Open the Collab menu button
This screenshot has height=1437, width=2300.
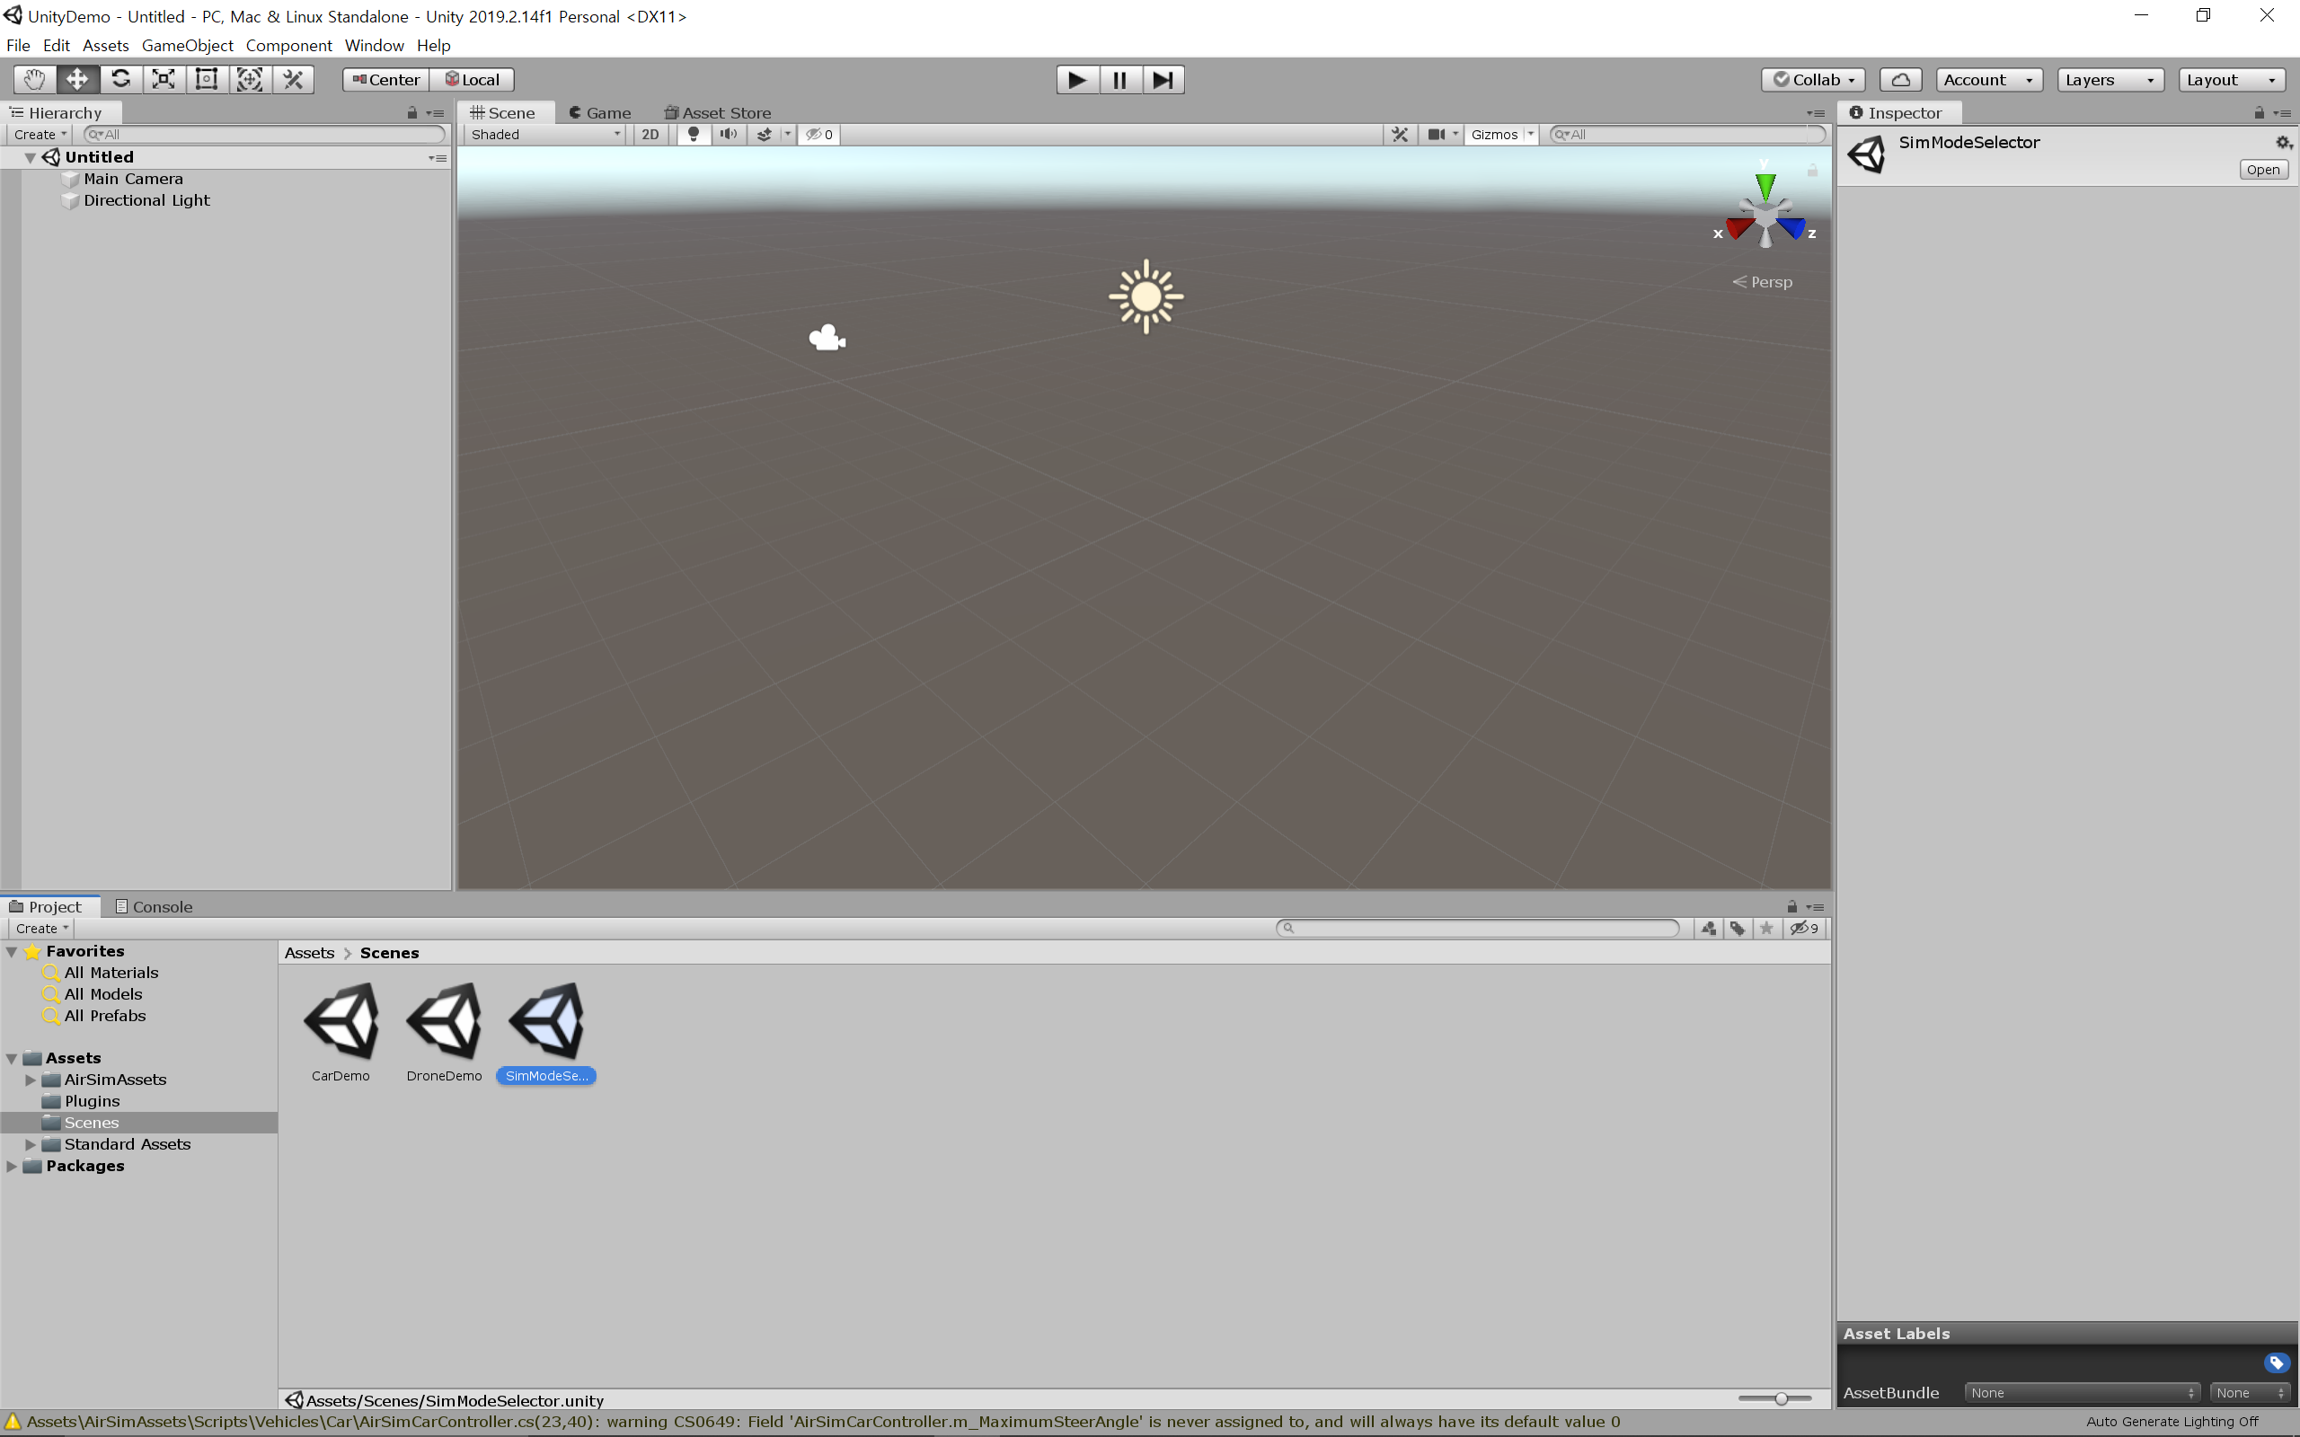point(1811,79)
